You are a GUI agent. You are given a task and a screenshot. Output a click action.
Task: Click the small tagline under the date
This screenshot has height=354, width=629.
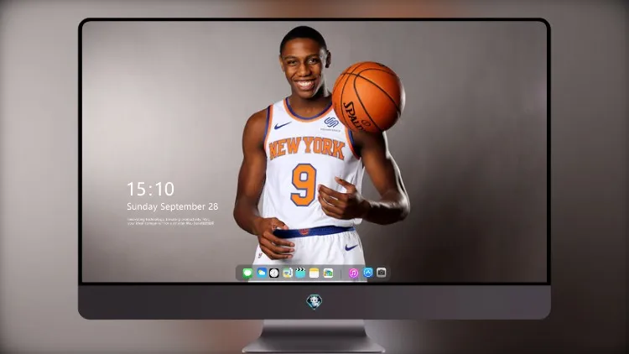pyautogui.click(x=170, y=221)
